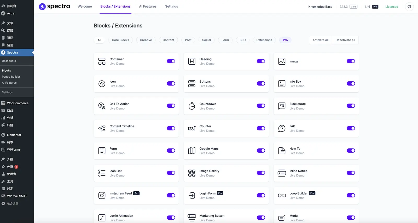Click the Spectra logo in header

coord(54,7)
